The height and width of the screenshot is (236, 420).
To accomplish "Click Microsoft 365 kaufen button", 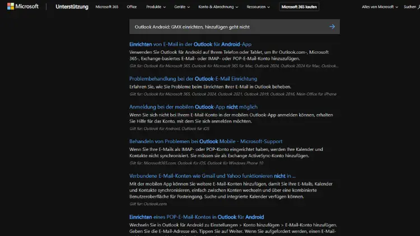I will [x=299, y=7].
